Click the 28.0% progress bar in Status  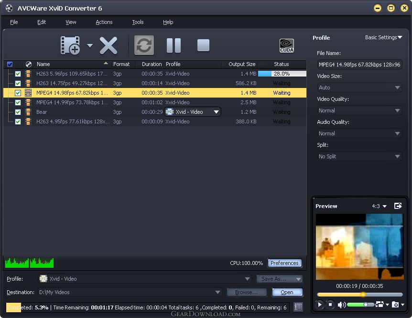click(282, 74)
